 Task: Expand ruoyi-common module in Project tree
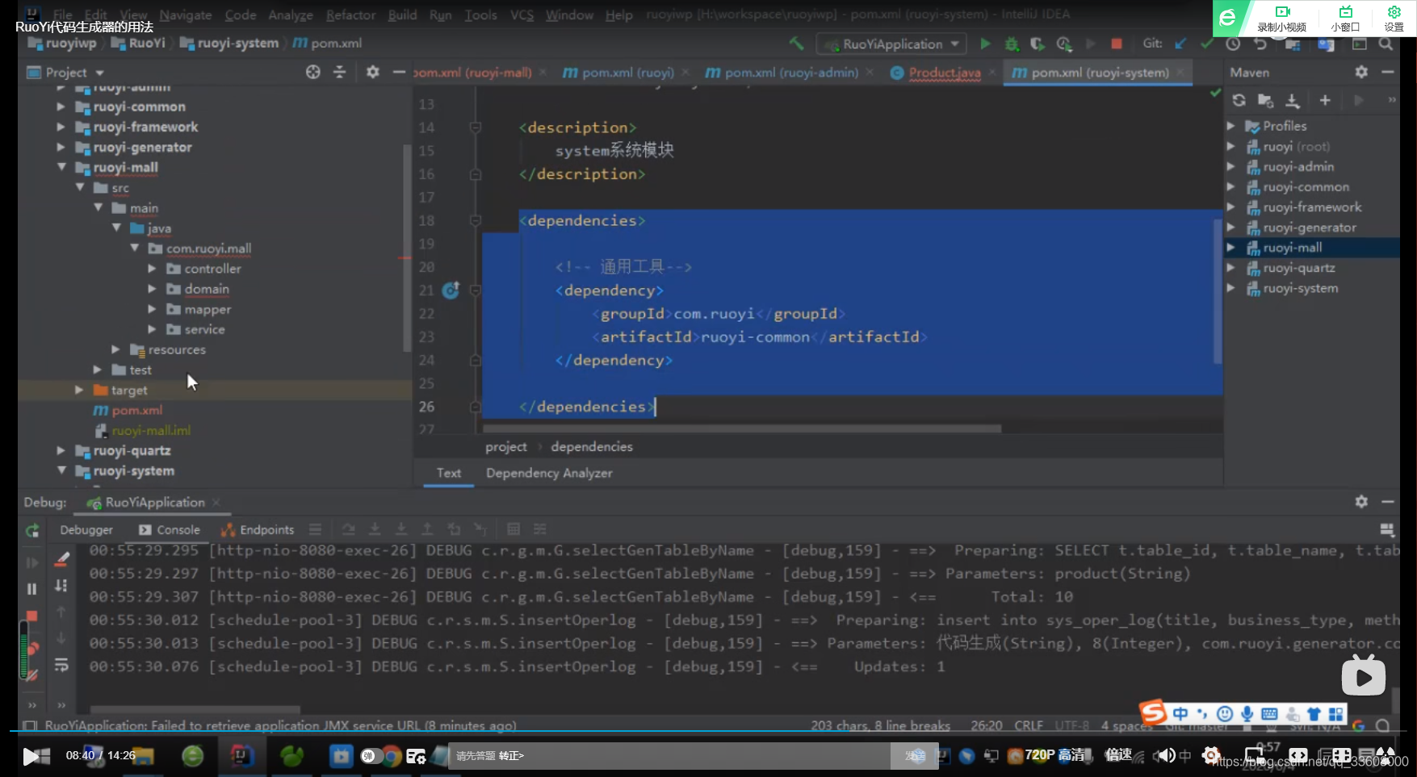click(x=61, y=107)
